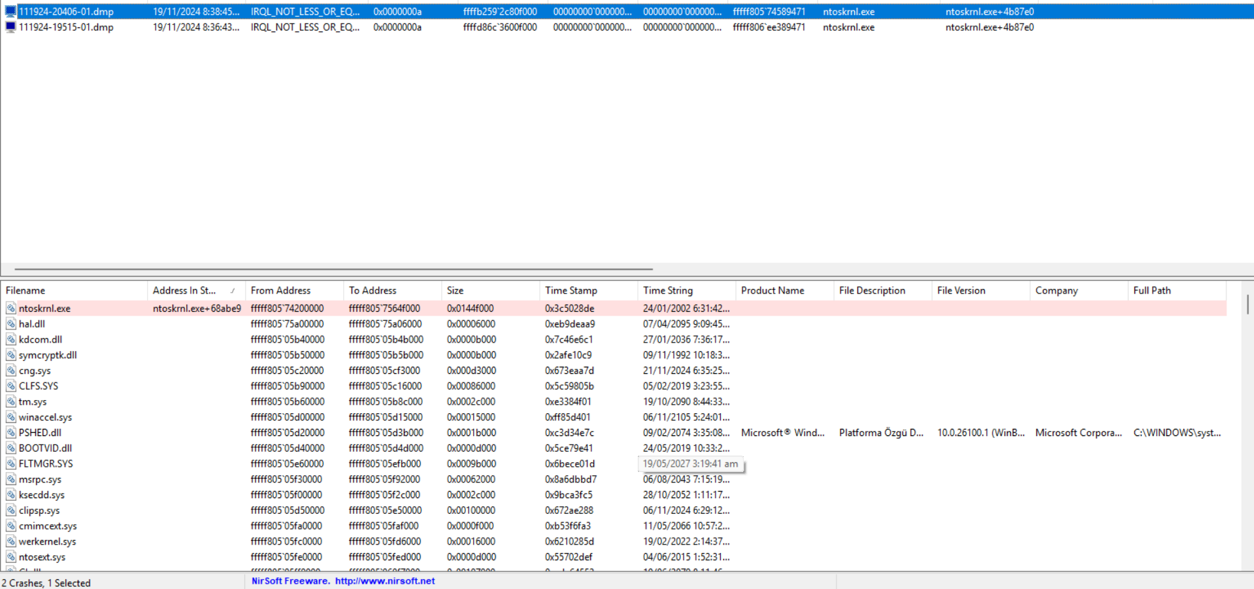Click the 19/11/2024 8:36:43 crash time cell
This screenshot has height=589, width=1254.
[x=196, y=27]
